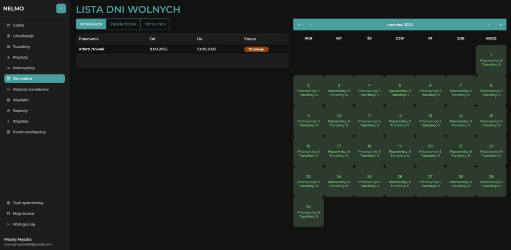Screen dimensions: 511x250
Task: Switch to the Zatwierdzone tab
Action: pos(124,24)
